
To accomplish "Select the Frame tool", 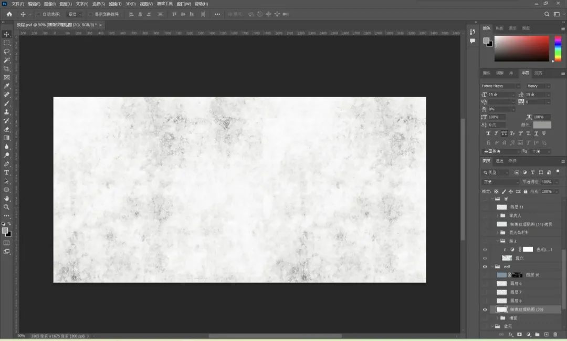I will click(x=6, y=77).
